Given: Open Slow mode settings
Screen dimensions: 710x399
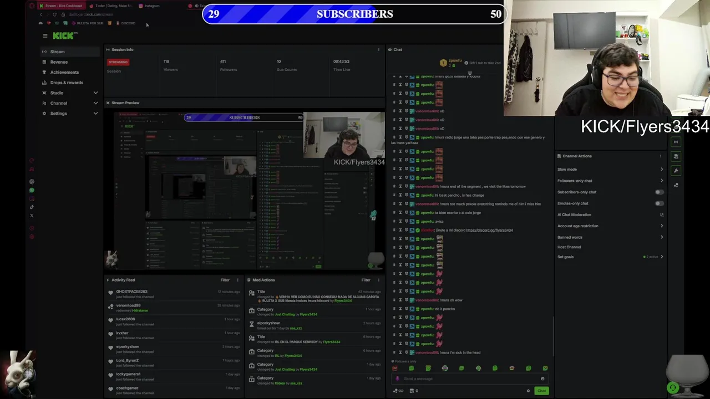Looking at the screenshot, I should pyautogui.click(x=610, y=170).
